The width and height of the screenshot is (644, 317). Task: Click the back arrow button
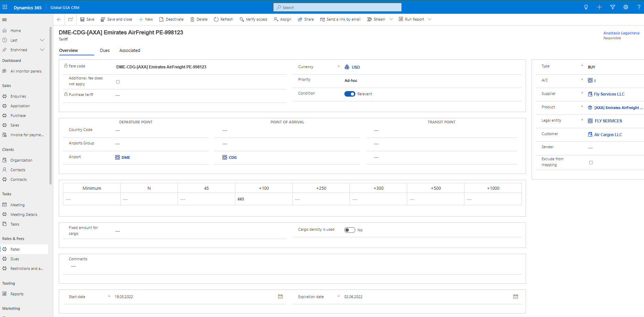[x=59, y=20]
